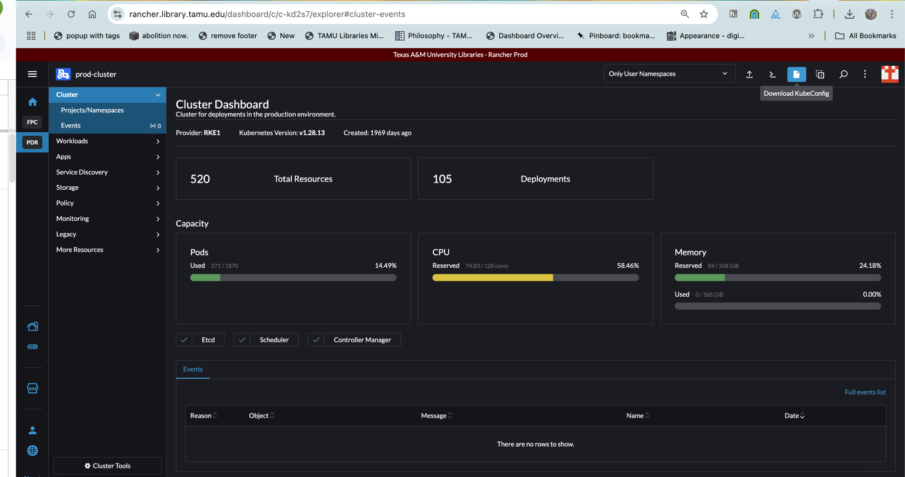Image resolution: width=905 pixels, height=477 pixels.
Task: Expand the Storage nav section
Action: pyautogui.click(x=158, y=187)
